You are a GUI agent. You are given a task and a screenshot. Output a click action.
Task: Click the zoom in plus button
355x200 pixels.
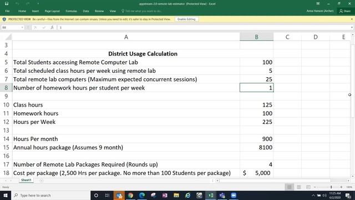click(x=341, y=187)
